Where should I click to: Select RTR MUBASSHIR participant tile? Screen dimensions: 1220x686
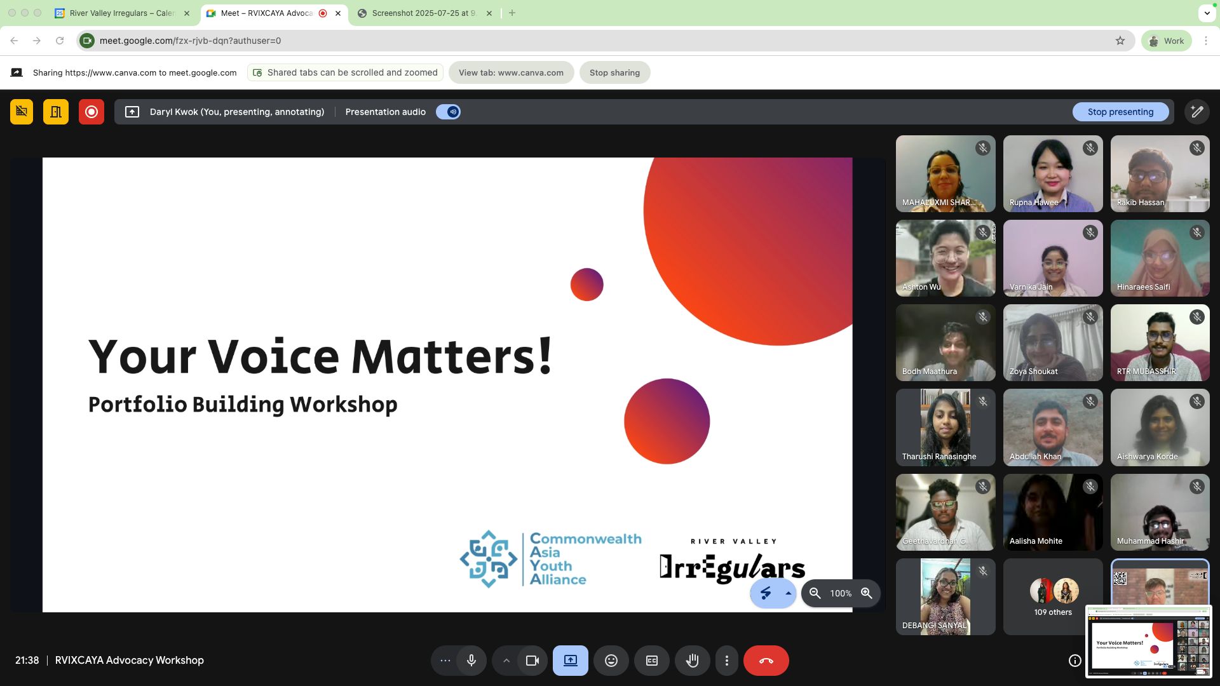1160,343
